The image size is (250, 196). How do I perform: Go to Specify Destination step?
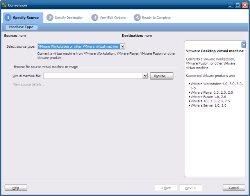point(65,18)
